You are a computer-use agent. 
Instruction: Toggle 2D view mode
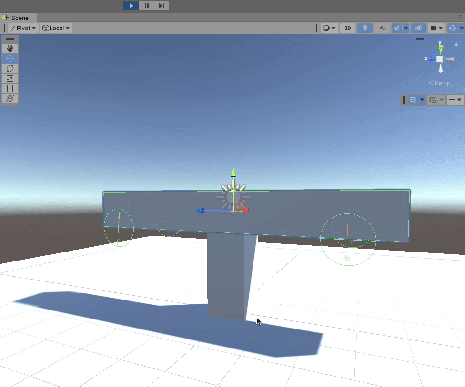point(347,28)
